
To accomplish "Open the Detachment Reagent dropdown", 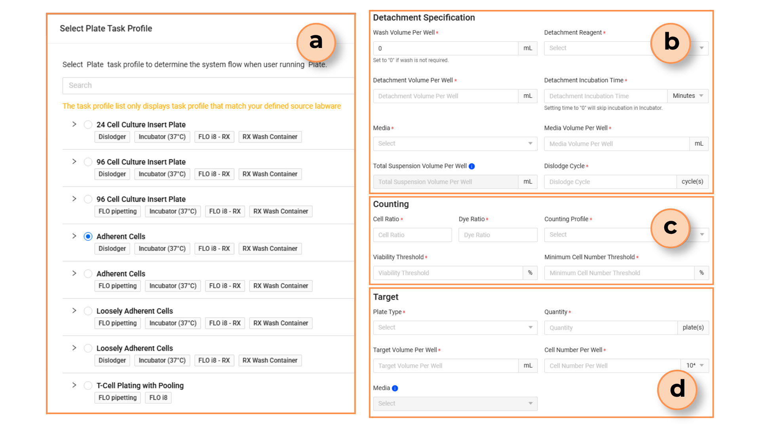I will pyautogui.click(x=626, y=48).
